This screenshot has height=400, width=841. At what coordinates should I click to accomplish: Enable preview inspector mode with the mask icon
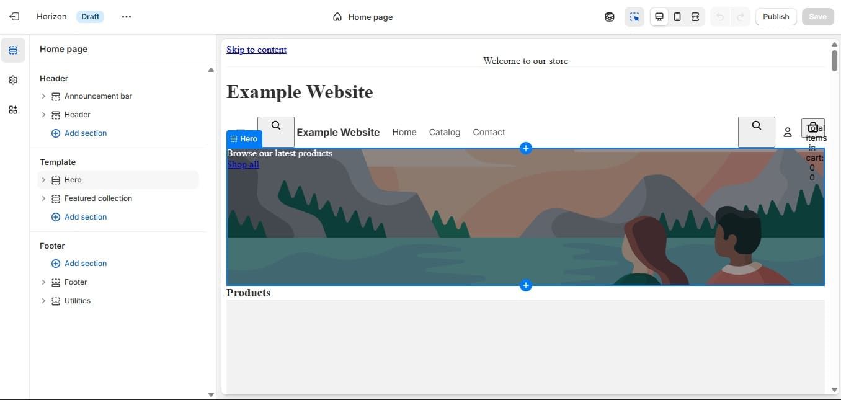609,17
